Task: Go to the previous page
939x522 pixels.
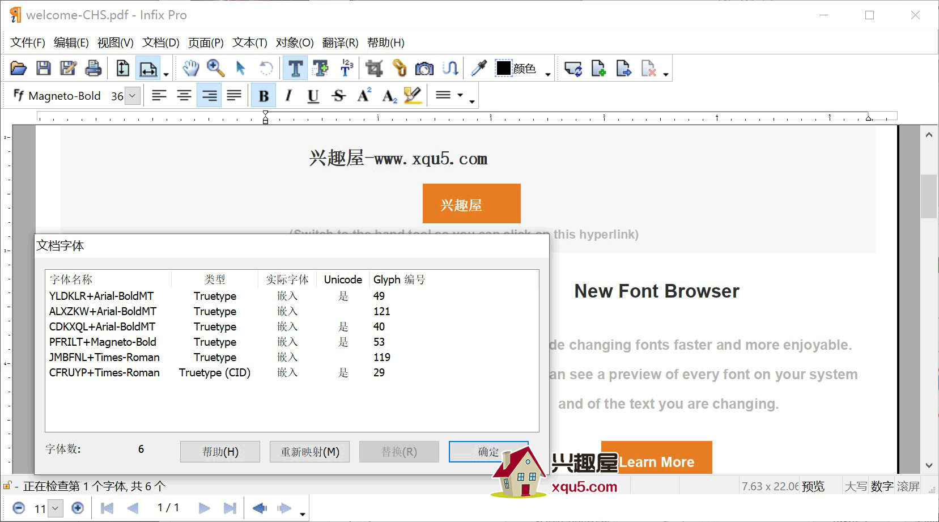Action: tap(133, 508)
